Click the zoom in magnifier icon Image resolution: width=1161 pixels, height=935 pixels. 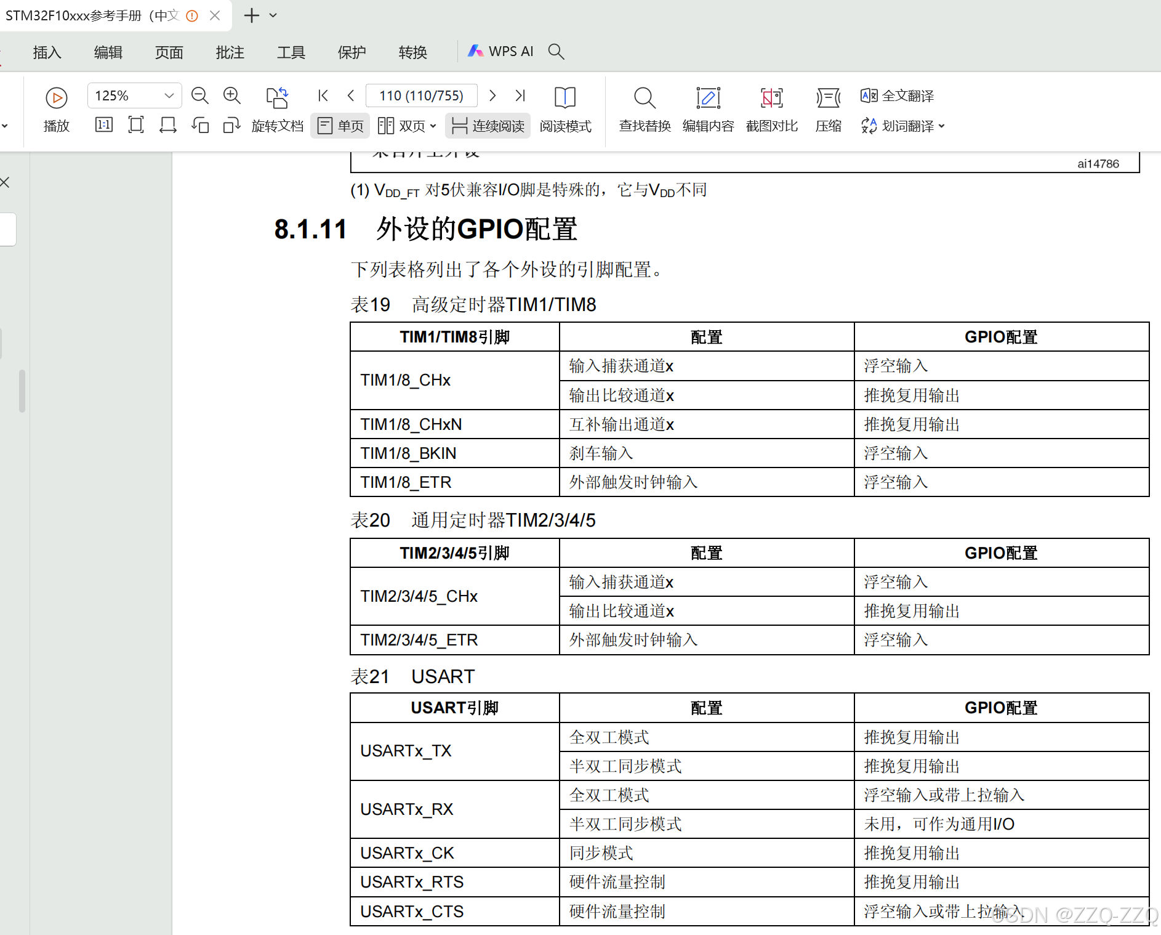[232, 95]
